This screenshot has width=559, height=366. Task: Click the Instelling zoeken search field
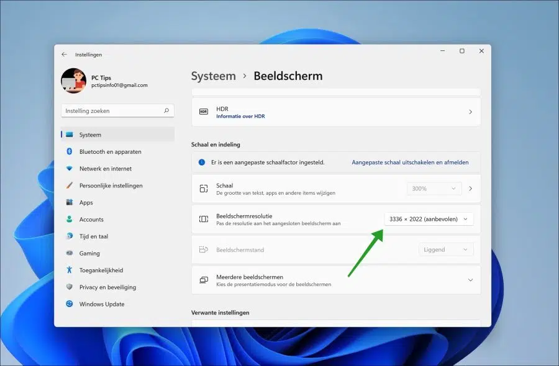[x=117, y=110]
